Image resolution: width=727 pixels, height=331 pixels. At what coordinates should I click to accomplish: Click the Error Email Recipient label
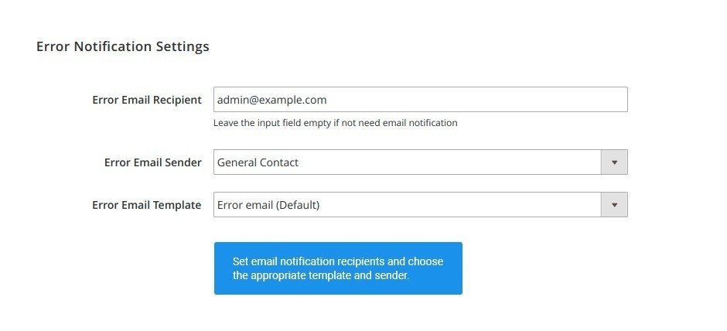point(147,100)
